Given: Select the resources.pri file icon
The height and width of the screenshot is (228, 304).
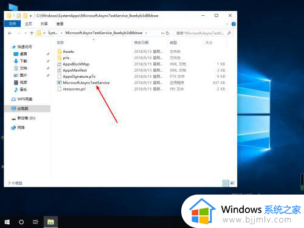Looking at the screenshot, I should [59, 89].
